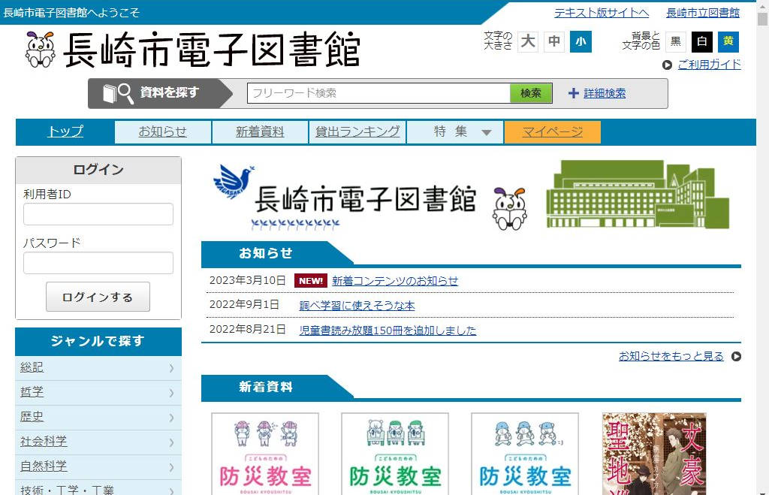Open the 自然科学 genre link
This screenshot has height=495, width=769.
pyautogui.click(x=44, y=466)
